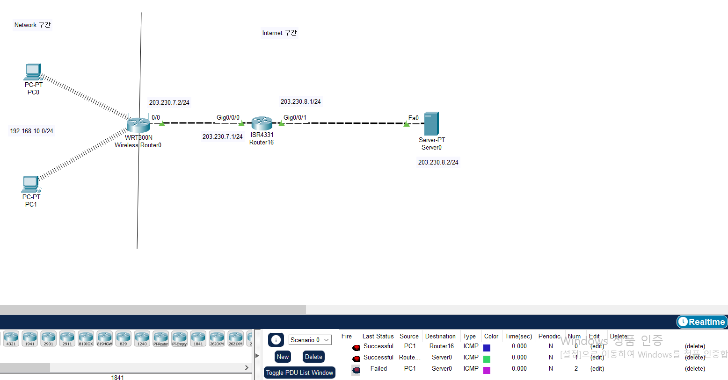Select the 203.230.7.2/24 label

click(169, 102)
